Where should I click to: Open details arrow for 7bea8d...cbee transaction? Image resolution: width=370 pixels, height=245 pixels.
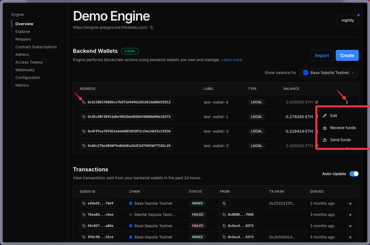[350, 215]
